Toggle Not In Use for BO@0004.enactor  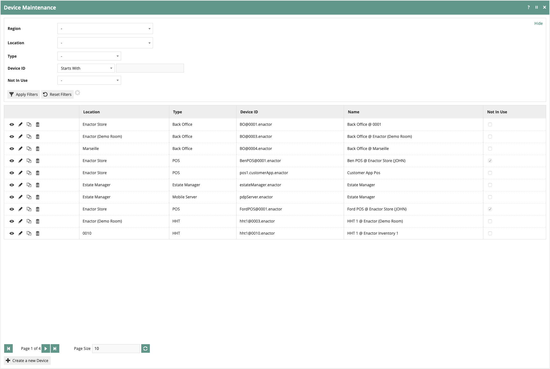(x=490, y=149)
